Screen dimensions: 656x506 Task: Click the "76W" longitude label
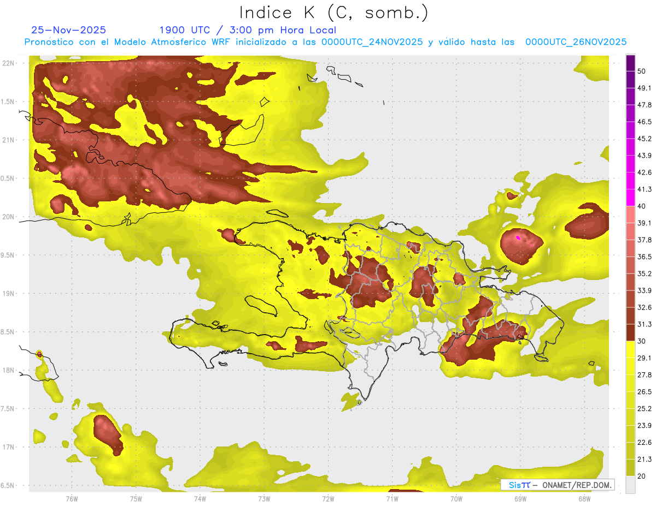72,498
